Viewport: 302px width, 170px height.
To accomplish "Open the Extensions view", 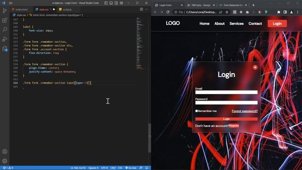I will click(5, 20).
